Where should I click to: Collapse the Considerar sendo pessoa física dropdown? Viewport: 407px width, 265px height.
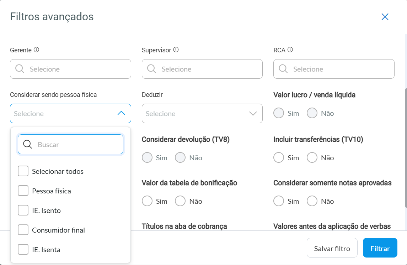(x=121, y=113)
